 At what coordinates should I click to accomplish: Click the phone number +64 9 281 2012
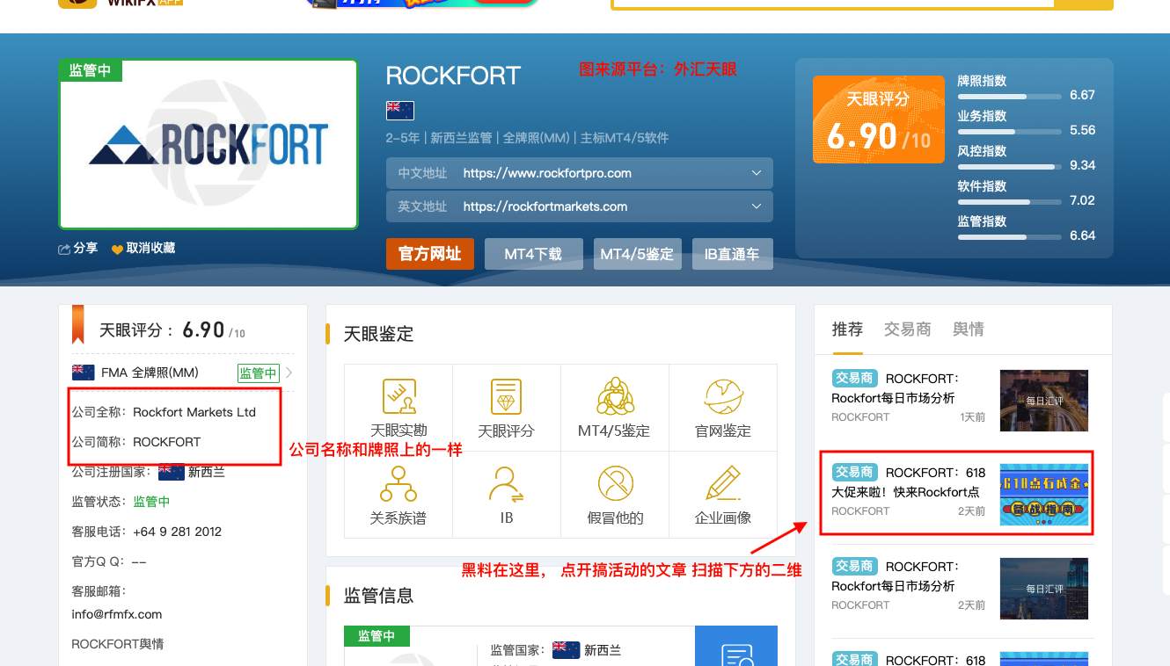178,532
